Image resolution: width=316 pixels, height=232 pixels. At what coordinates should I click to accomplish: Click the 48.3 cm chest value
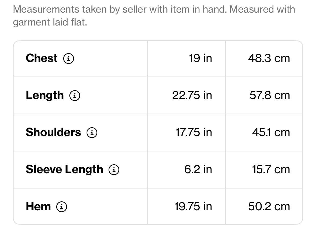pos(269,58)
